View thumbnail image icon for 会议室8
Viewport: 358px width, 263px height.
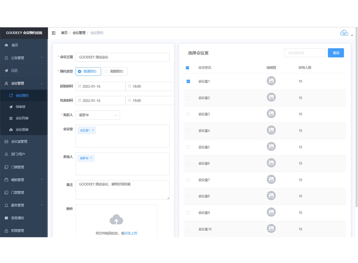[x=271, y=195]
